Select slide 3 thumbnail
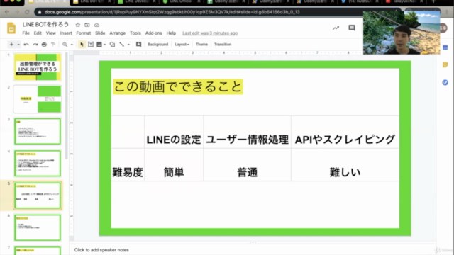The height and width of the screenshot is (255, 454). pos(38,131)
